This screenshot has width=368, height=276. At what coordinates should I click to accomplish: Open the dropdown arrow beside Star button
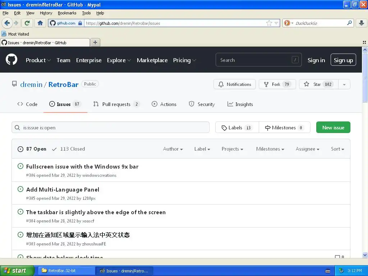point(344,84)
